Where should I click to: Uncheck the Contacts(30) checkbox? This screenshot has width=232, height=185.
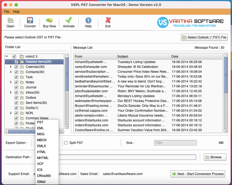(16, 72)
